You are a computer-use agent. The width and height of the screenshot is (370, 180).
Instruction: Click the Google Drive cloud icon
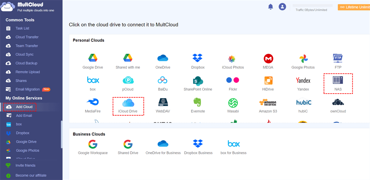coord(93,58)
